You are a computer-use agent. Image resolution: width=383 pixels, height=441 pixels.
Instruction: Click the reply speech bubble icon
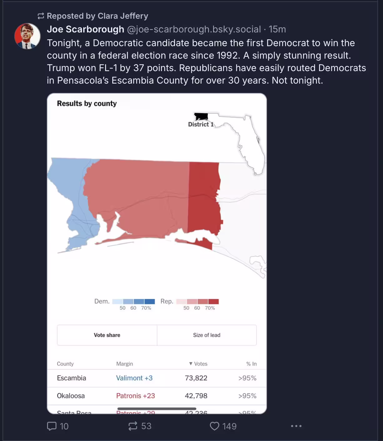[x=52, y=426]
